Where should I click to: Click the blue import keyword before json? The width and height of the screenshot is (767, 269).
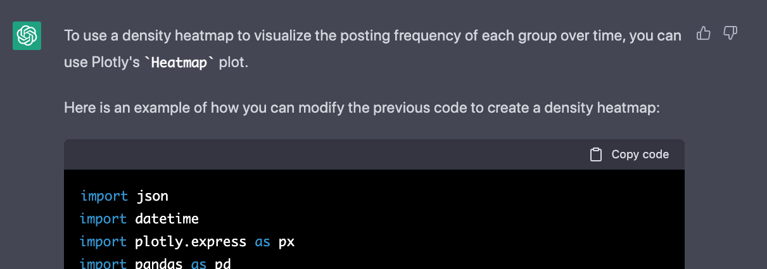pyautogui.click(x=103, y=196)
